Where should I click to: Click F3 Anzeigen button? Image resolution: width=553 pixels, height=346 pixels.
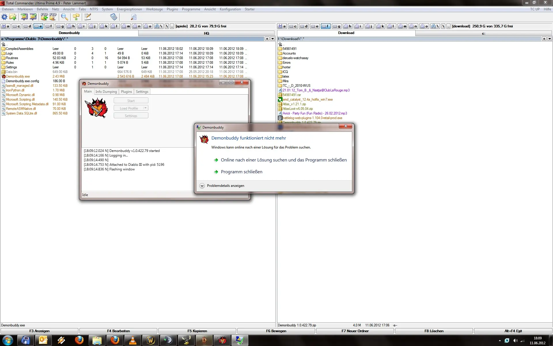point(39,331)
